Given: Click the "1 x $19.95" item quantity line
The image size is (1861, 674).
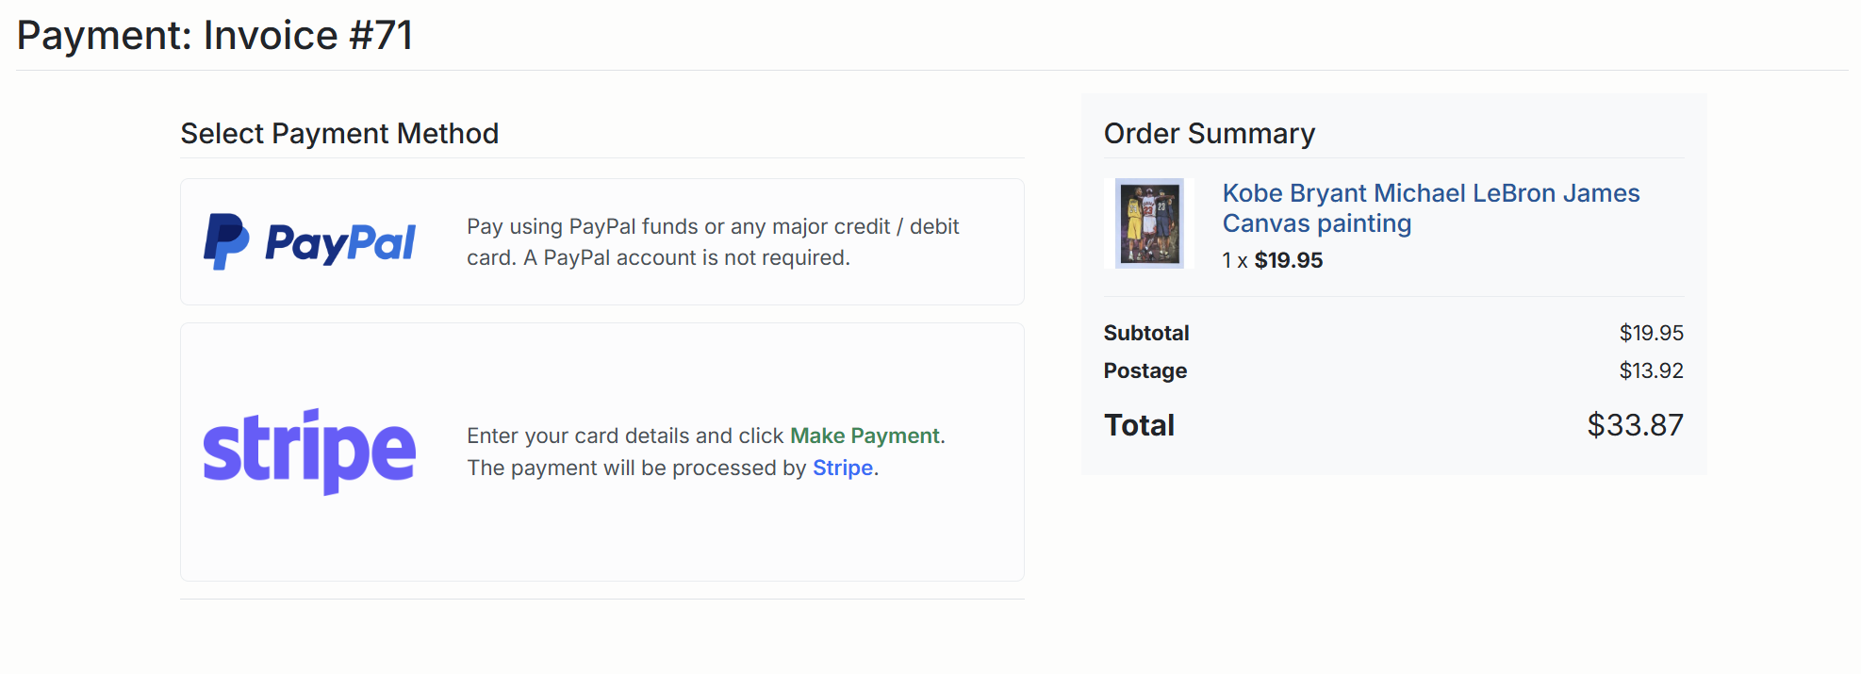Looking at the screenshot, I should click(1273, 260).
